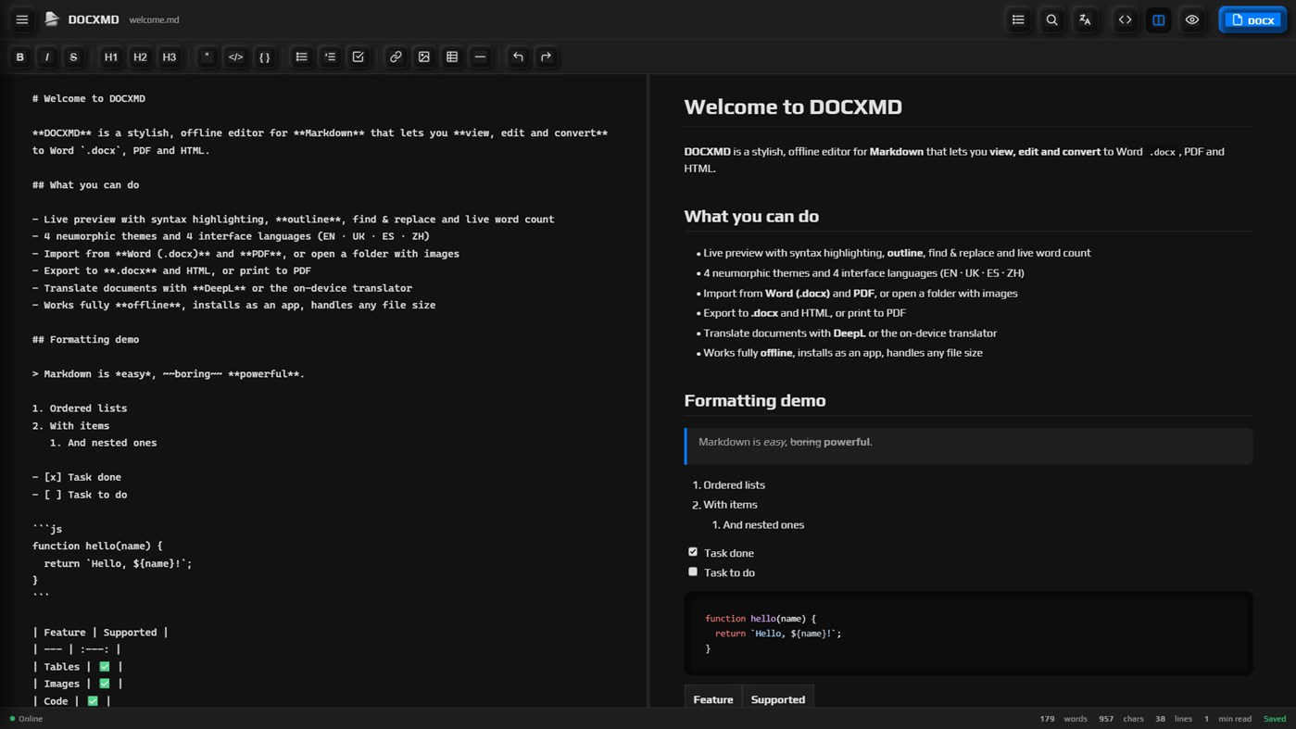Viewport: 1296px width, 729px height.
Task: Click the Supported table header in preview
Action: coord(778,699)
